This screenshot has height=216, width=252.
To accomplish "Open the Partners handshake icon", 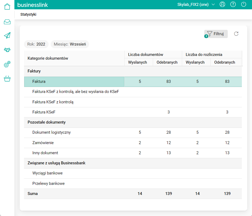I will click(x=7, y=50).
